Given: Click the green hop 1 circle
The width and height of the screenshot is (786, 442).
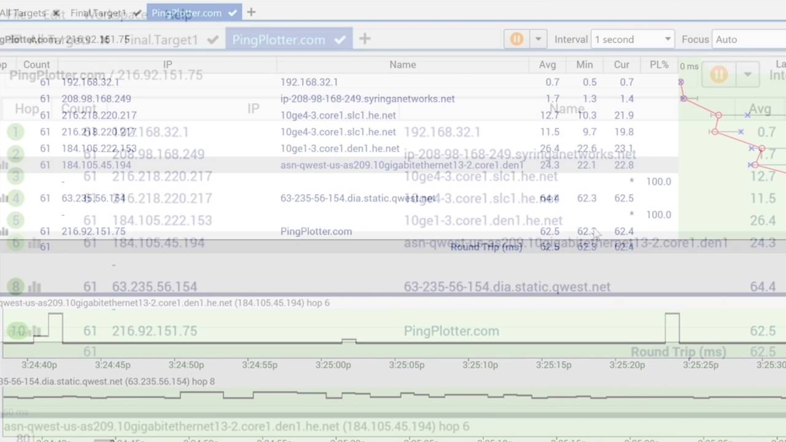Looking at the screenshot, I should point(15,132).
